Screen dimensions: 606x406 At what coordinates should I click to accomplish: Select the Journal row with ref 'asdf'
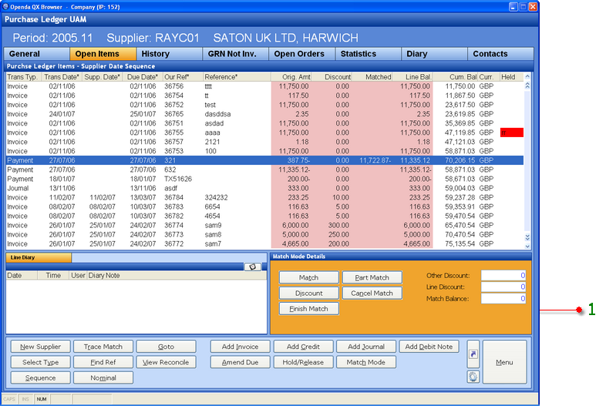tap(264, 188)
